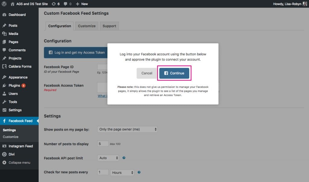
Task: Click the Tools wrench icon
Action: [4, 102]
